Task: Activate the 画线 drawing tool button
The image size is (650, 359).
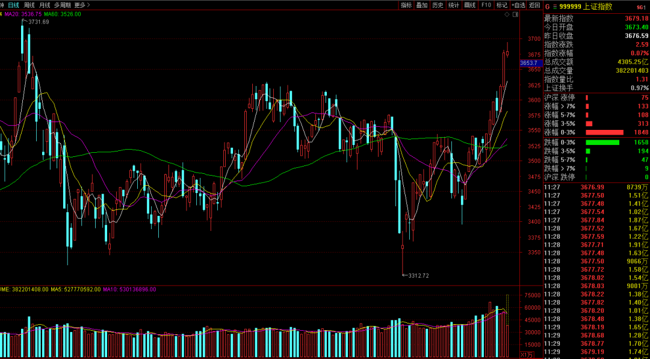Action: tap(469, 5)
